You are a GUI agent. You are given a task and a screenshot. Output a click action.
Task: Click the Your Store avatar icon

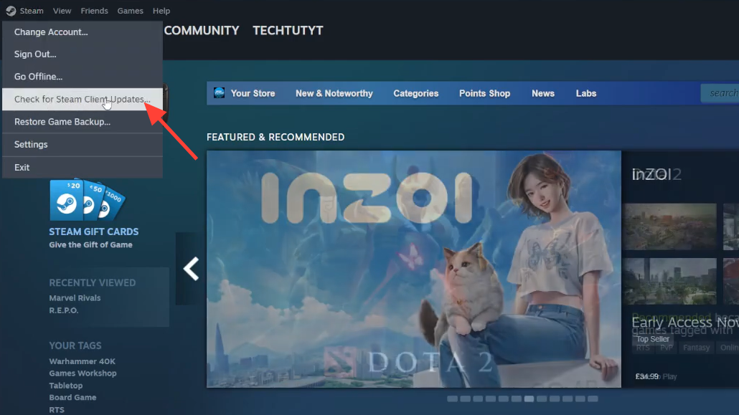click(x=219, y=92)
